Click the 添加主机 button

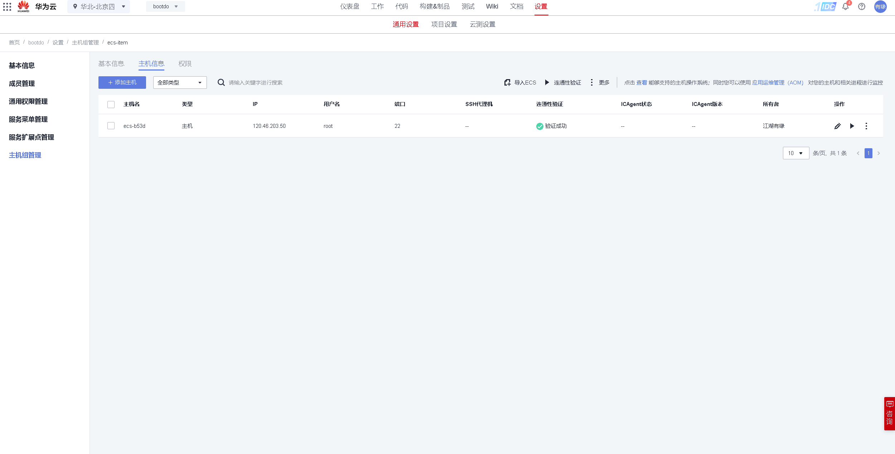pyautogui.click(x=122, y=83)
